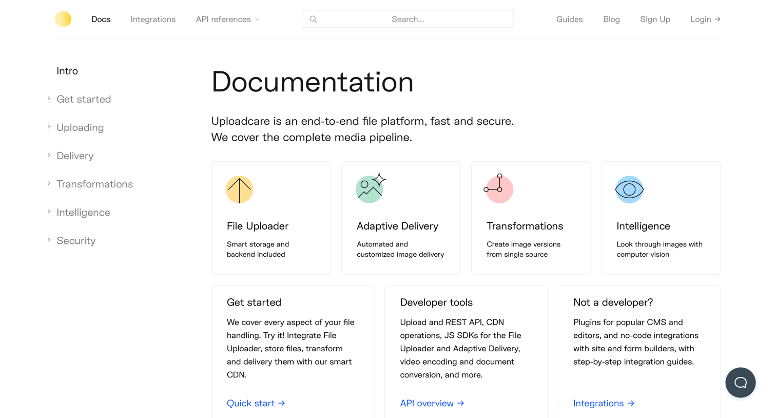Image resolution: width=776 pixels, height=418 pixels.
Task: Click the File Uploader arrow icon
Action: (240, 189)
